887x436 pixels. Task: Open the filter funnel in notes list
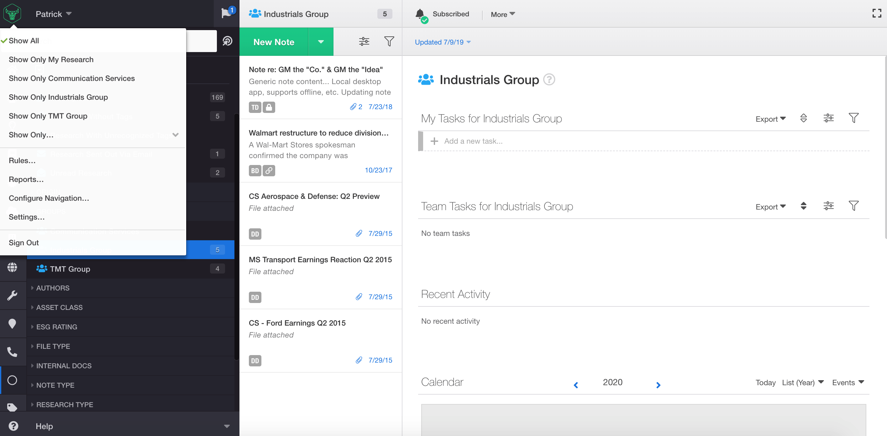pyautogui.click(x=389, y=41)
